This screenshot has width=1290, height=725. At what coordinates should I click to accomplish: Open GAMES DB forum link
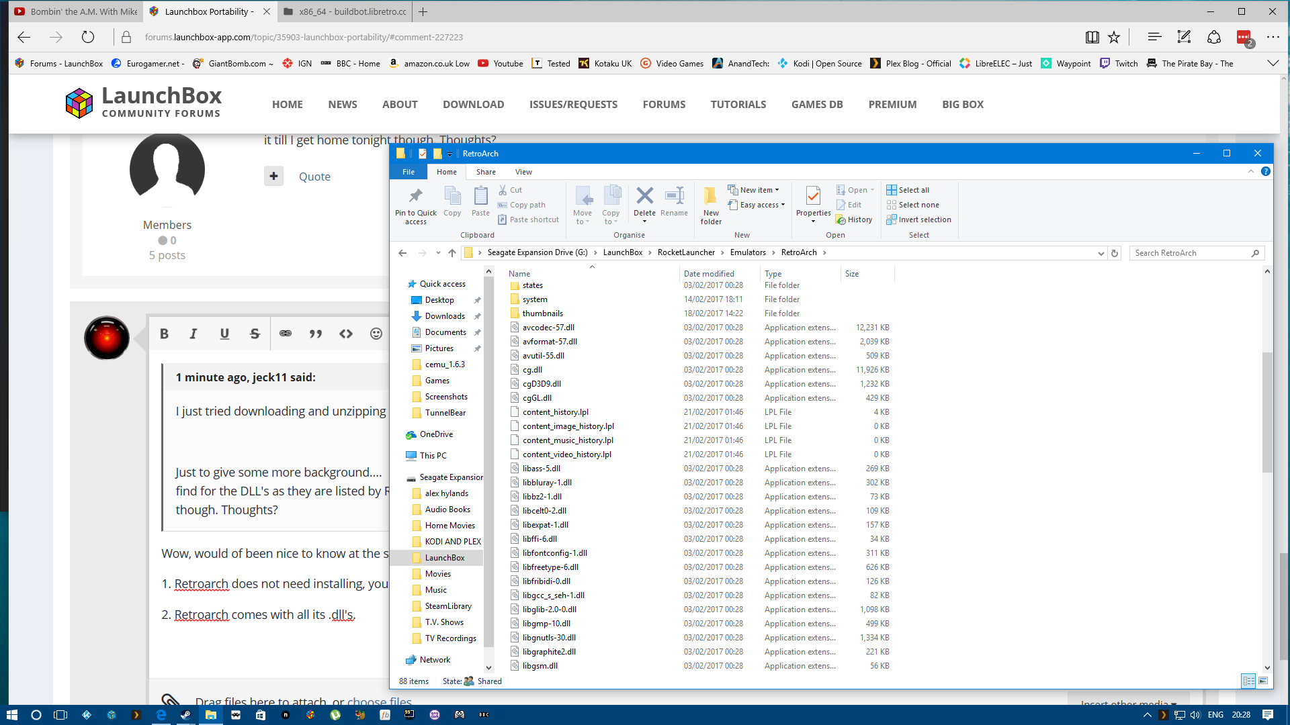click(817, 105)
